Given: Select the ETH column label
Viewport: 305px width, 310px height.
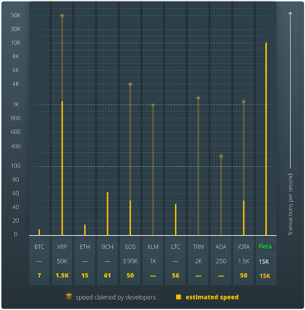Looking at the screenshot, I should click(85, 247).
